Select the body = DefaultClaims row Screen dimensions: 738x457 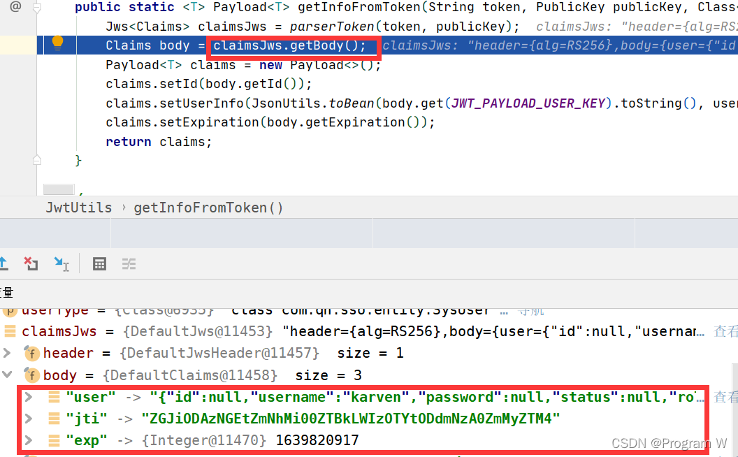(369, 375)
